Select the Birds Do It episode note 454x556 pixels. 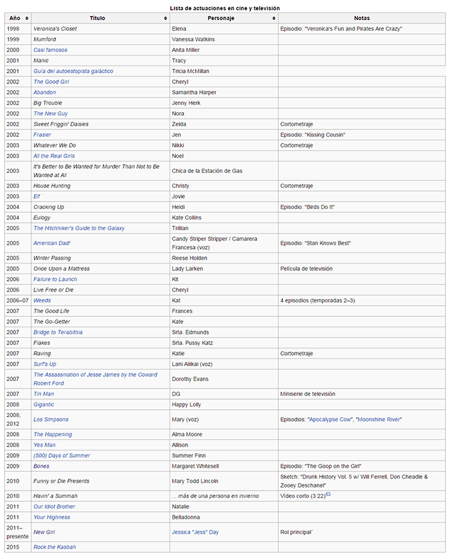pos(308,207)
